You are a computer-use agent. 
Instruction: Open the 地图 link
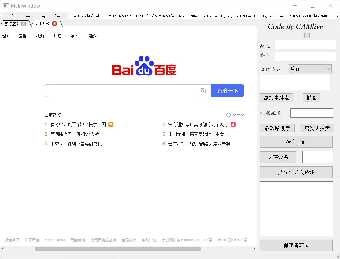[x=5, y=36]
